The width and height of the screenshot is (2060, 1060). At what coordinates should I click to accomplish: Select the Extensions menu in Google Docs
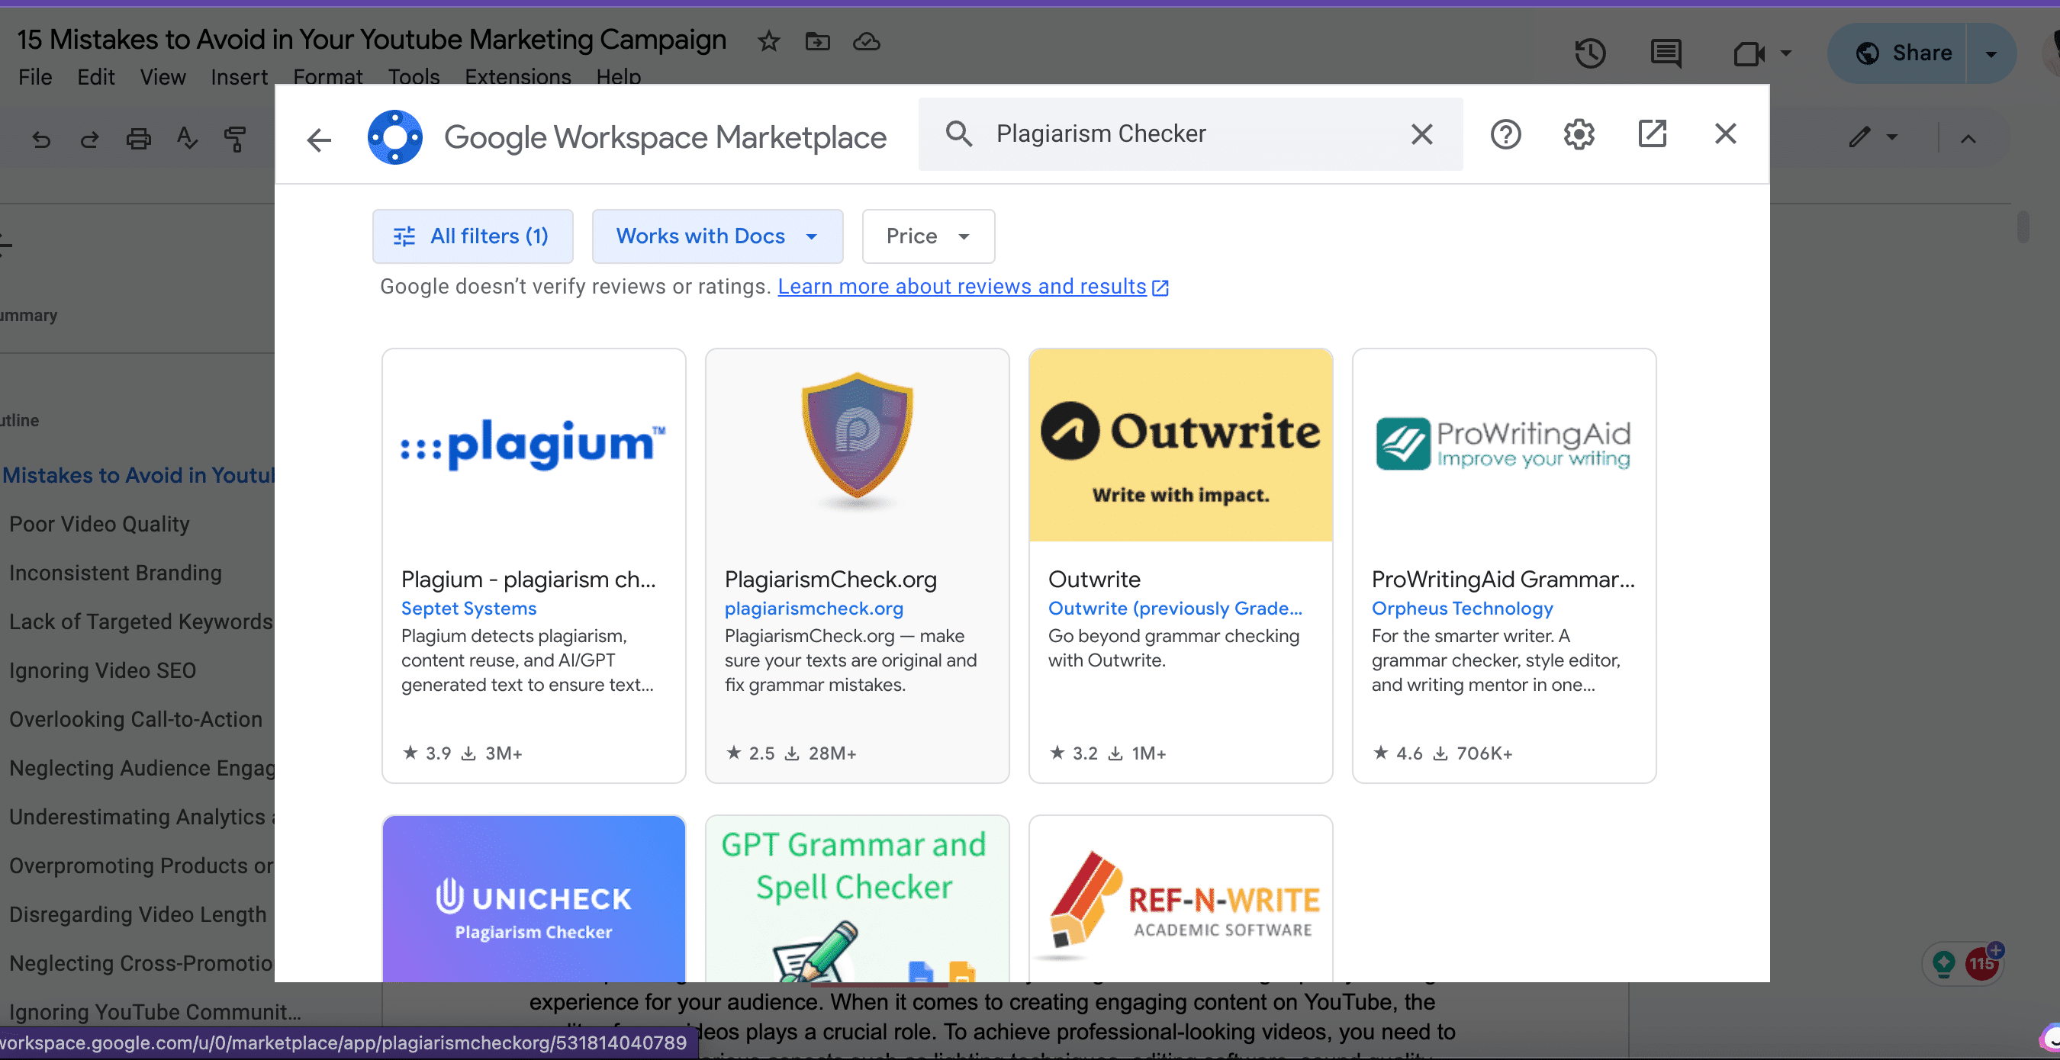(x=518, y=77)
